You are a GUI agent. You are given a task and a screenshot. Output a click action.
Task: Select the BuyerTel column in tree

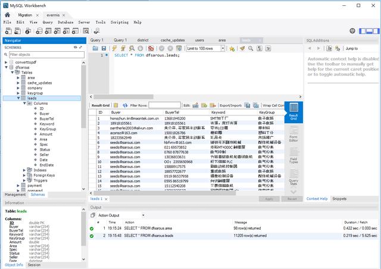coord(46,119)
